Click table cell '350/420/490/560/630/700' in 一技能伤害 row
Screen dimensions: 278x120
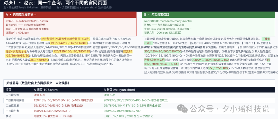click(122, 111)
